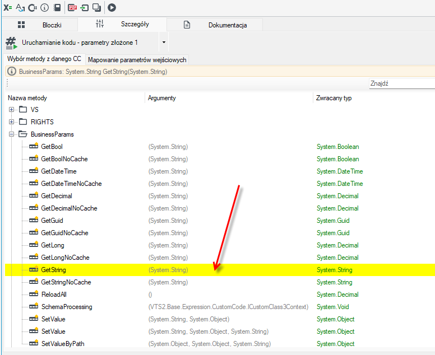Image resolution: width=435 pixels, height=355 pixels.
Task: Click method icon beside GetBool
Action: pos(34,146)
